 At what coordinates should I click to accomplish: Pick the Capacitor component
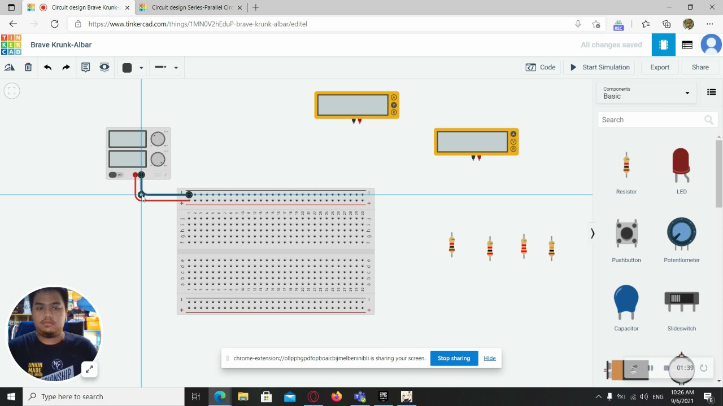pyautogui.click(x=626, y=308)
